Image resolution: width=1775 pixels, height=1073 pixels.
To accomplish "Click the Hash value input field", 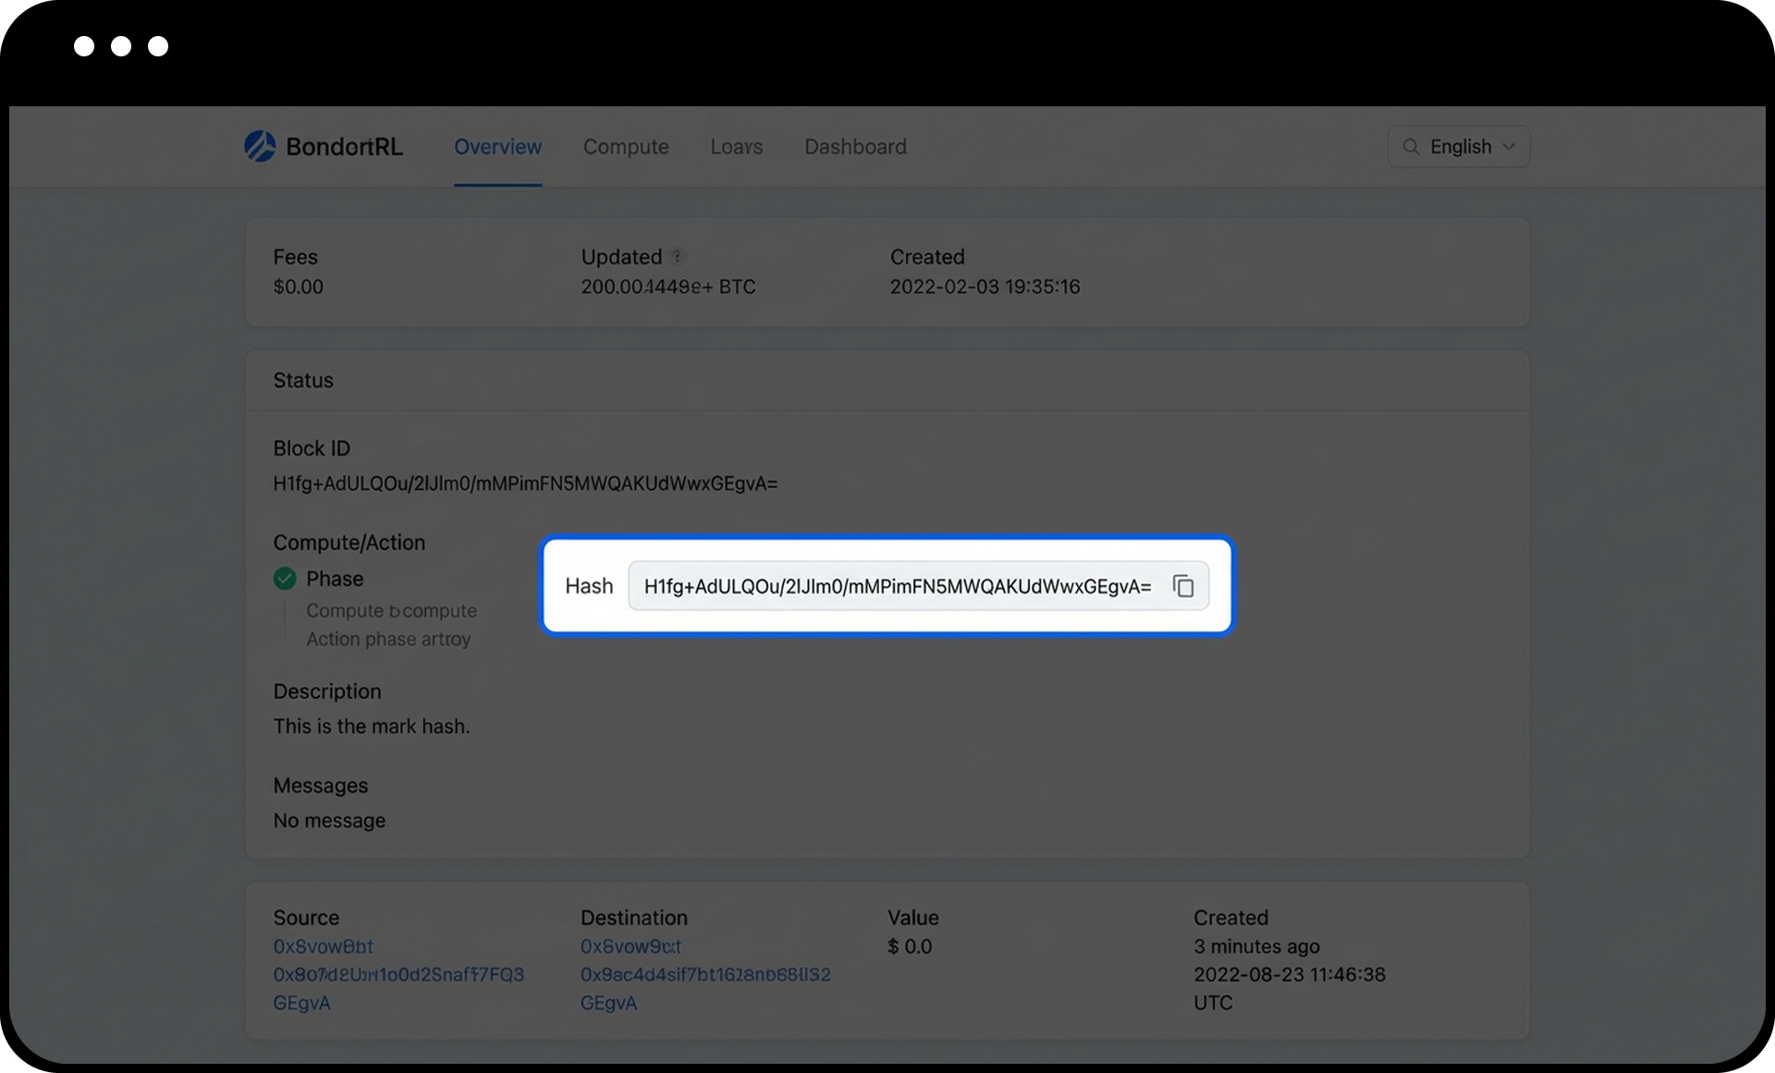I will tap(897, 586).
